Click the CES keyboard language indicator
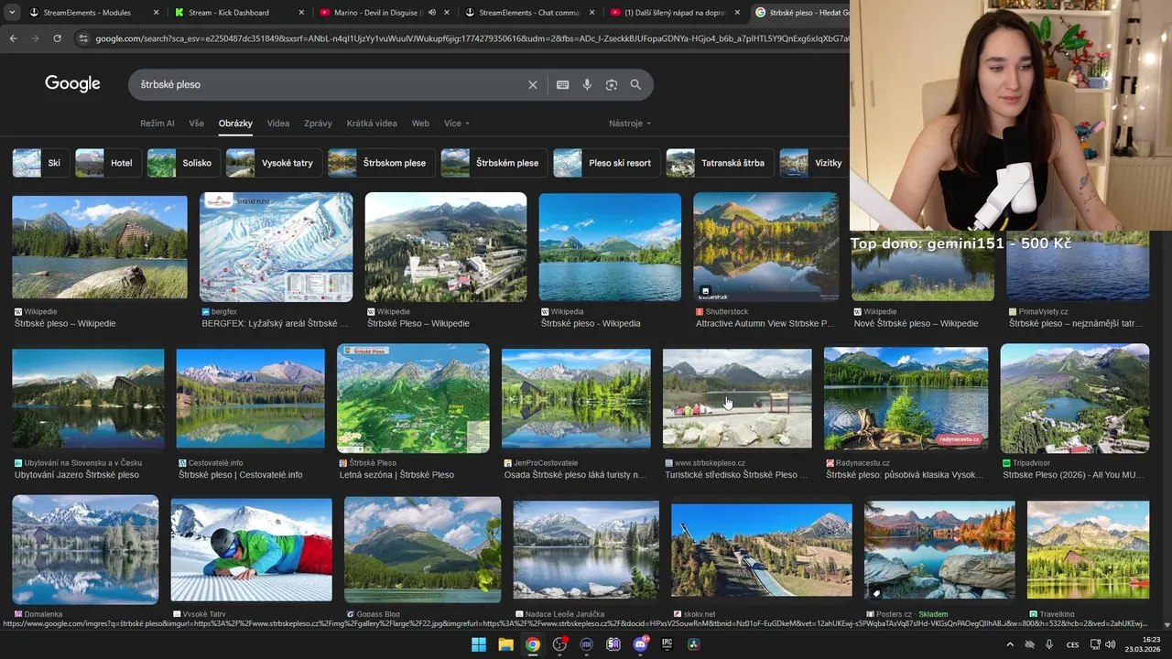This screenshot has height=659, width=1172. tap(1072, 644)
